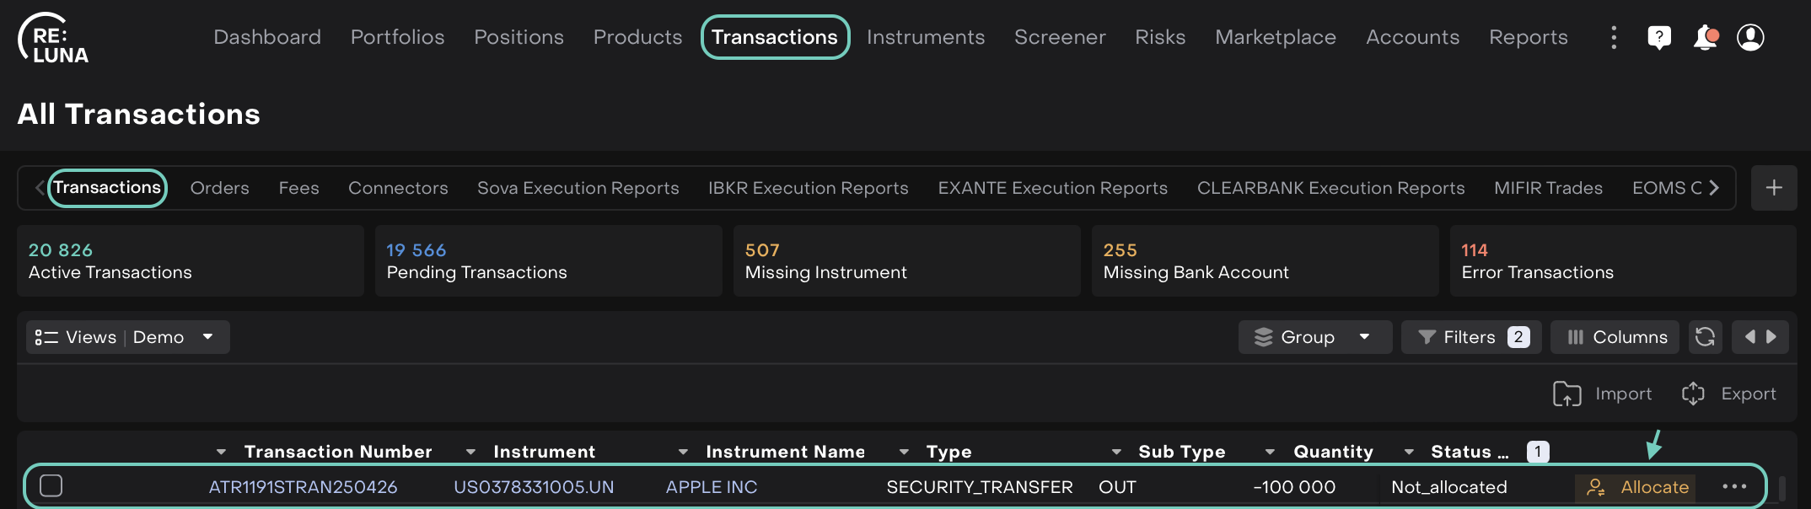Image resolution: width=1811 pixels, height=509 pixels.
Task: Open Transaction Number column sort arrow
Action: click(221, 453)
